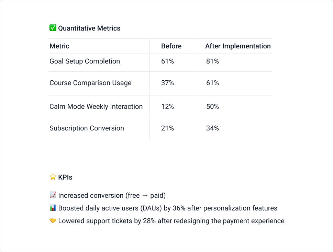This screenshot has width=333, height=252.
Task: Click the upward trend chart emoji
Action: pyautogui.click(x=53, y=195)
